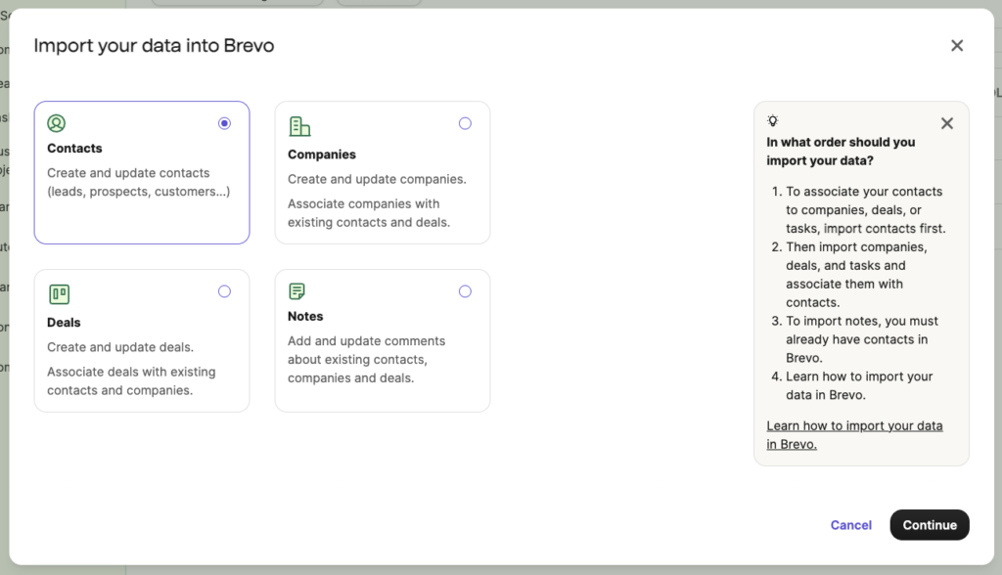Click the Deals card title
This screenshot has width=1002, height=575.
click(x=64, y=323)
